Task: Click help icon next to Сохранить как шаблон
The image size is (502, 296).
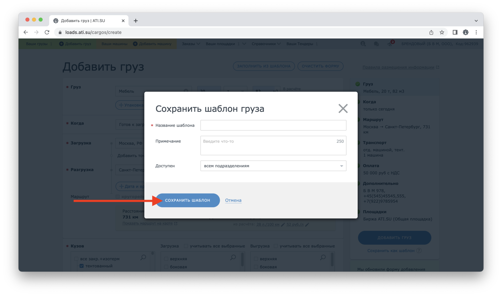Action: [x=419, y=251]
